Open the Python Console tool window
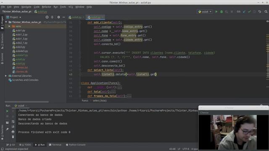Image resolution: width=269 pixels, height=151 pixels. (76, 145)
